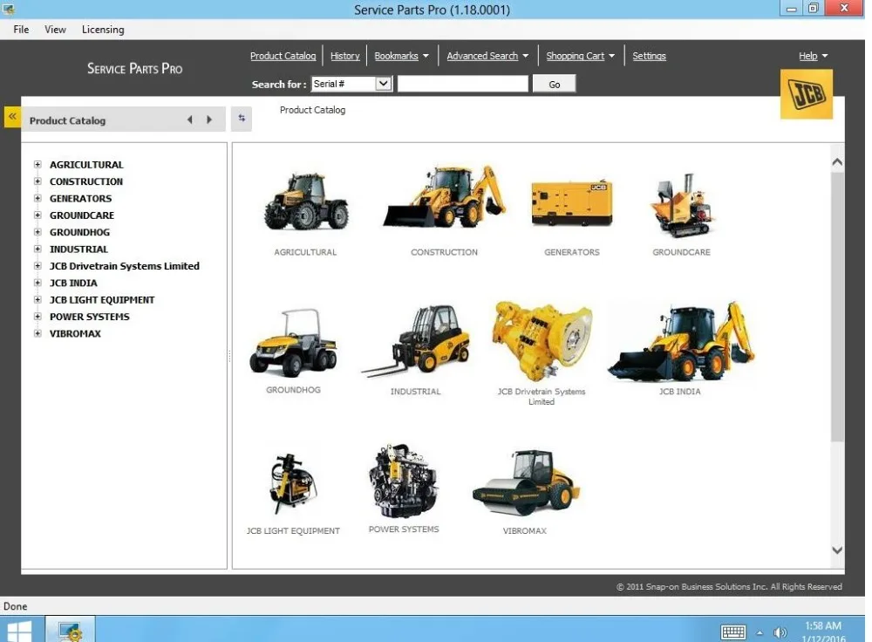Click the GENERATORS caption under the thumbnail

(x=572, y=252)
